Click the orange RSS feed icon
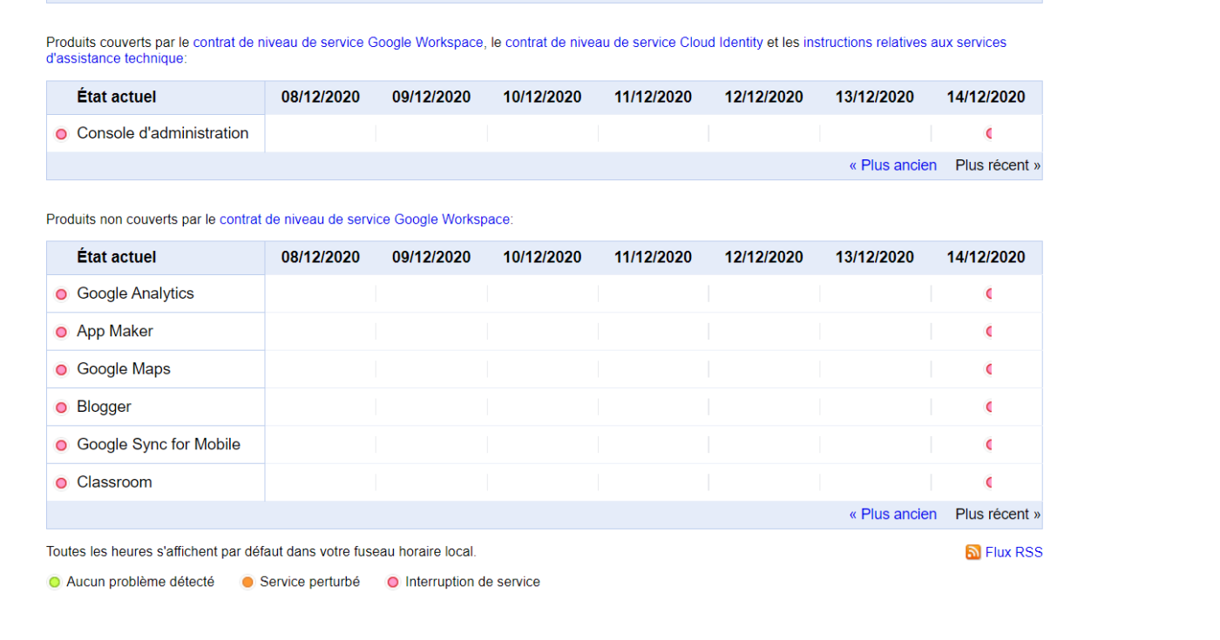1220x640 pixels. point(973,552)
